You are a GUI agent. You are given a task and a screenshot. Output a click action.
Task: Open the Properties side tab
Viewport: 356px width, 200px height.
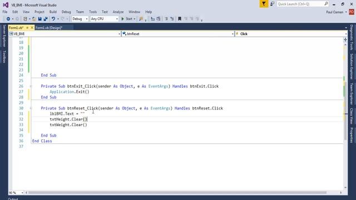[352, 135]
